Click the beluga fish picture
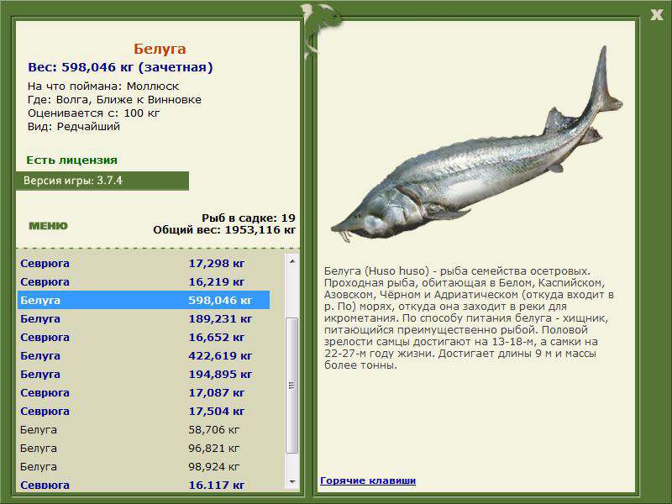Viewport: 672px width, 504px height. (476, 145)
